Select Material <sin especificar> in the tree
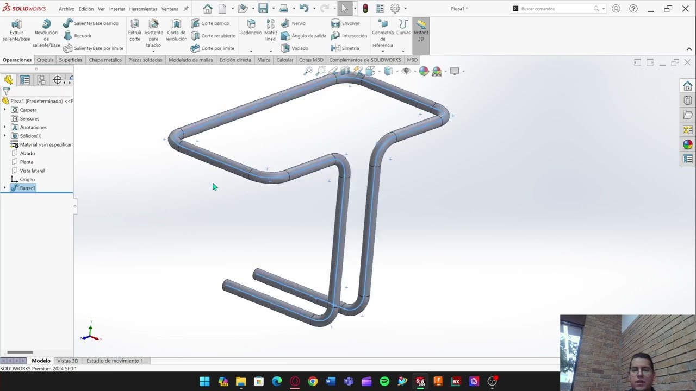Viewport: 696px width, 391px height. (x=42, y=144)
